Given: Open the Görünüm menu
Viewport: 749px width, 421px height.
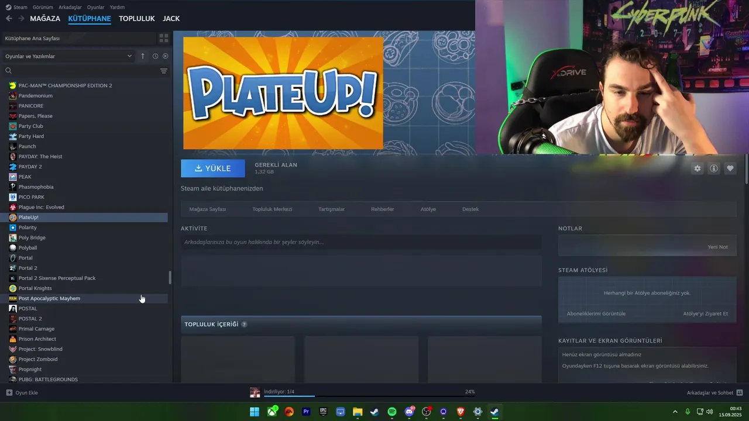Looking at the screenshot, I should pos(43,7).
